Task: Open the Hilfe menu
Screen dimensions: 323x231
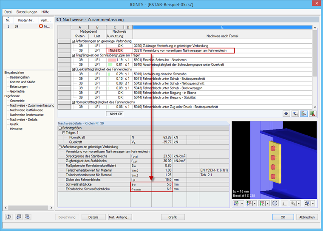Action: (45, 12)
